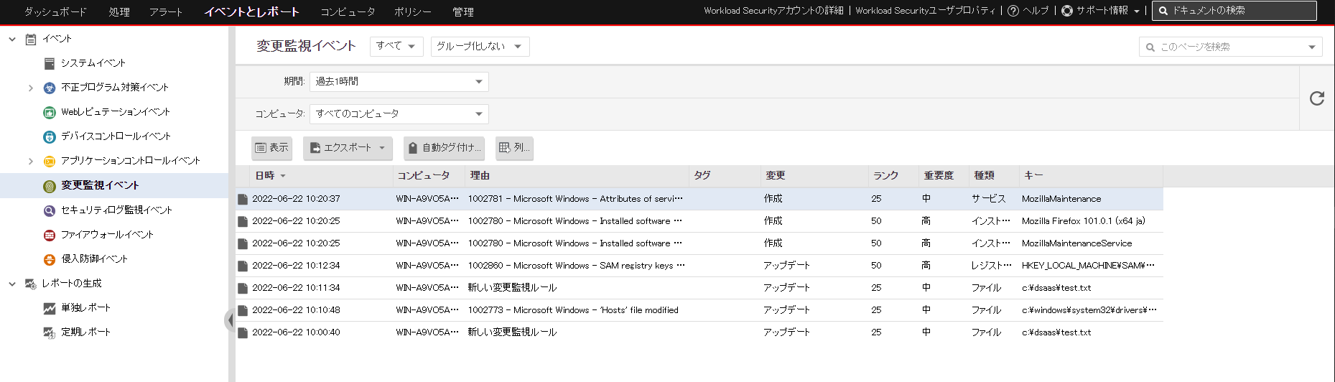
Task: Collapse the Generate Reports (レポートの生成) node
Action: [12, 284]
